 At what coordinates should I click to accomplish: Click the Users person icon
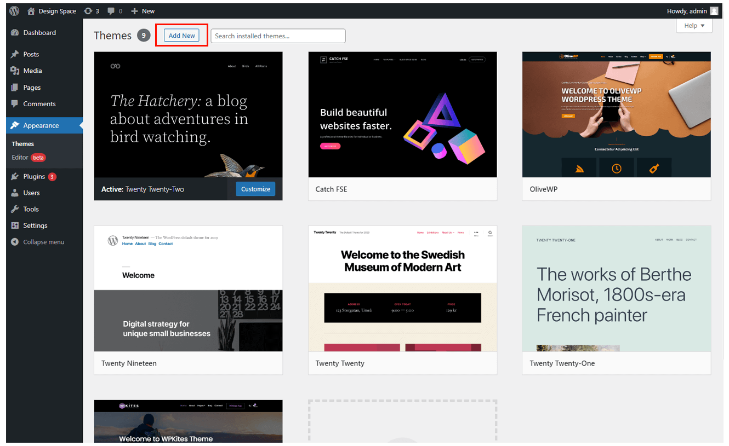(15, 193)
